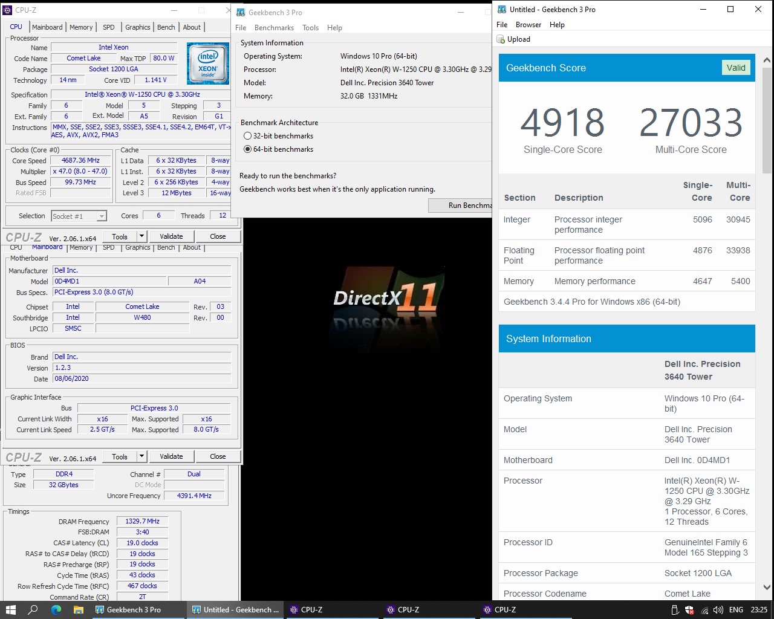774x619 pixels.
Task: Click the Upload label in the Geekbench results window
Action: [x=519, y=39]
